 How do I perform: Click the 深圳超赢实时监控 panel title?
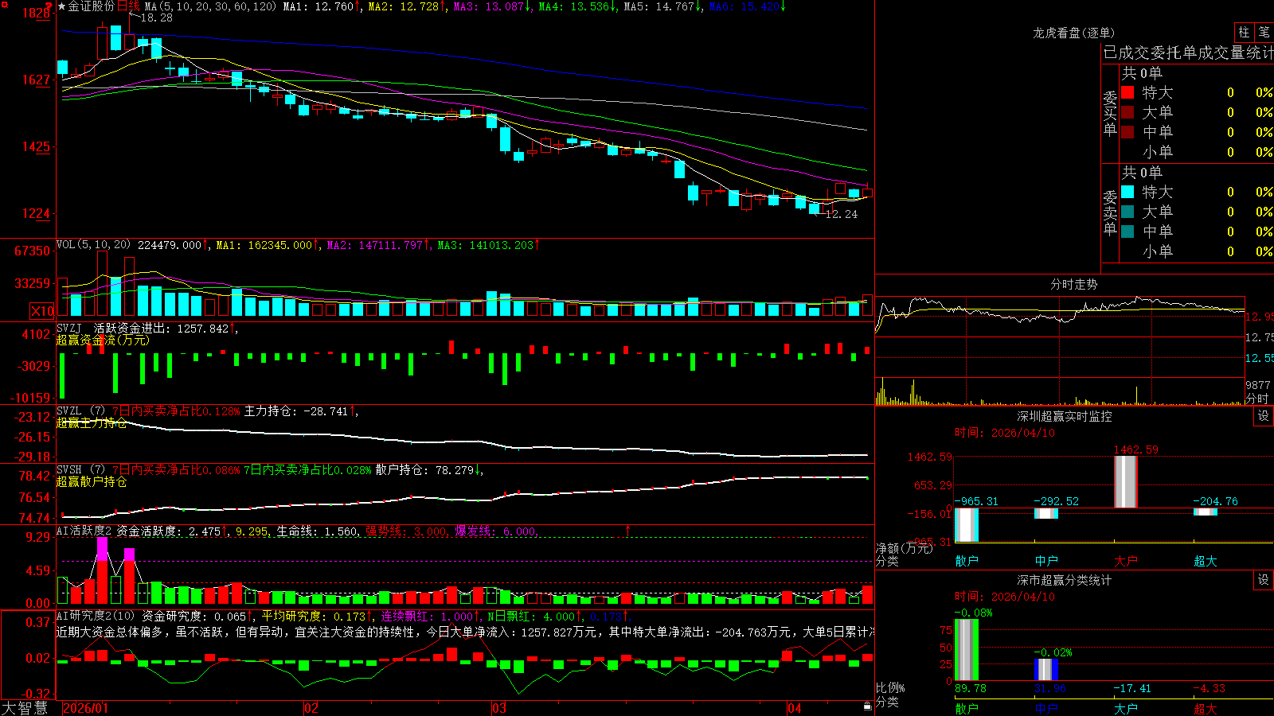tap(1064, 416)
